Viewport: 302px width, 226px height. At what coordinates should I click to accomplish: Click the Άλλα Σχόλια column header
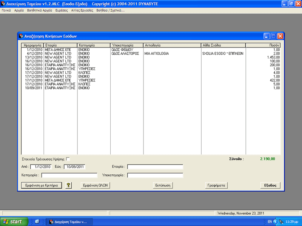coord(223,45)
